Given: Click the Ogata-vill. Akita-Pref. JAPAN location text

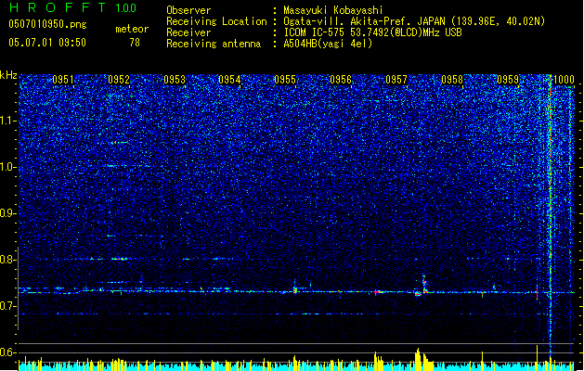Looking at the screenshot, I should coord(414,21).
